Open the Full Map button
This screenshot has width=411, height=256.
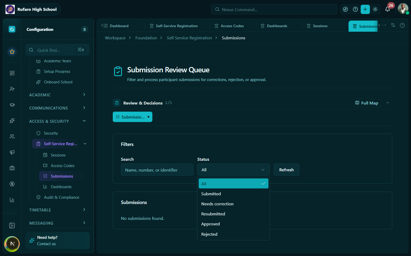[366, 103]
